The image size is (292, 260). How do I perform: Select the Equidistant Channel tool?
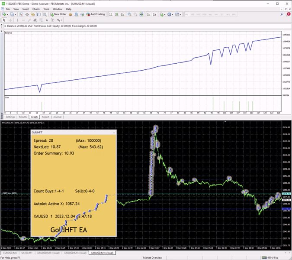tap(35, 20)
